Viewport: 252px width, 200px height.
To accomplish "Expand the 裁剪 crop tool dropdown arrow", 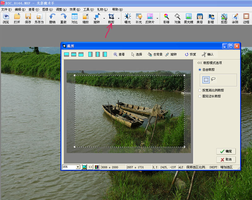I will 119,19.
